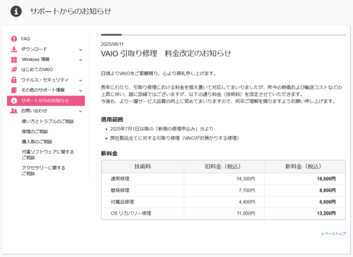This screenshot has width=353, height=257.
Task: Click the info icon in the highlighted サポートからのお知らせ row
Action: (x=14, y=101)
